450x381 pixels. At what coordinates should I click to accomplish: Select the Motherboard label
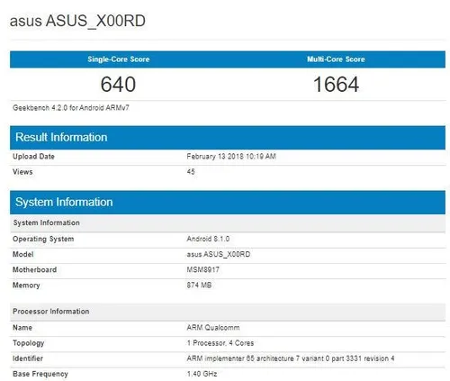[34, 269]
